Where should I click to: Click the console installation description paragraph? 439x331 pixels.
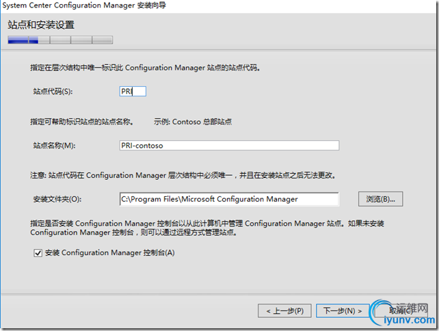click(x=207, y=228)
